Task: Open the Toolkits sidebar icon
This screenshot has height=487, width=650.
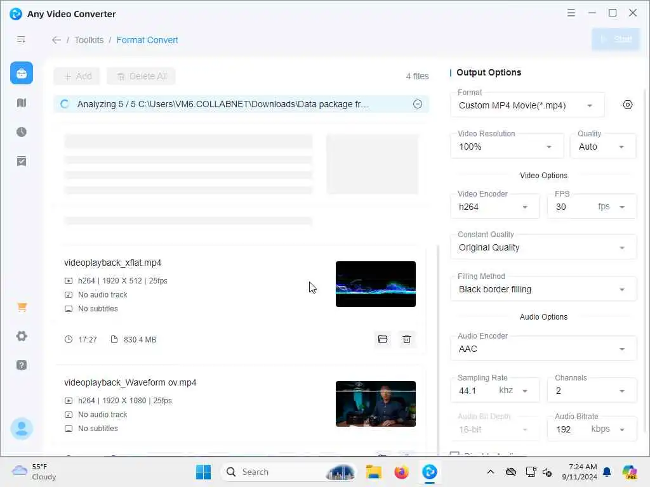Action: pos(22,74)
